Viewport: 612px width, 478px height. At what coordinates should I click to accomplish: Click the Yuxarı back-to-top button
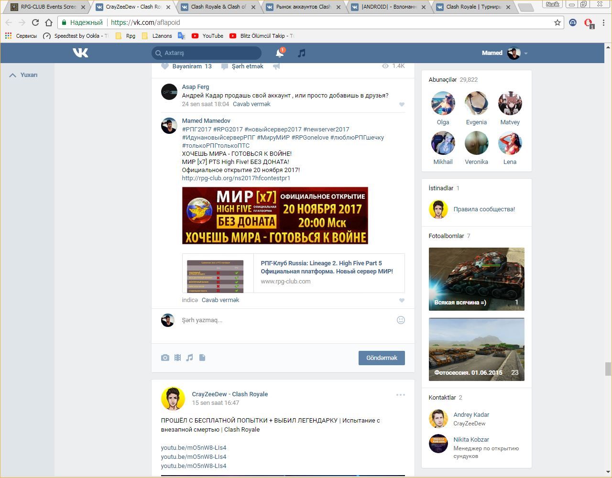(x=23, y=75)
